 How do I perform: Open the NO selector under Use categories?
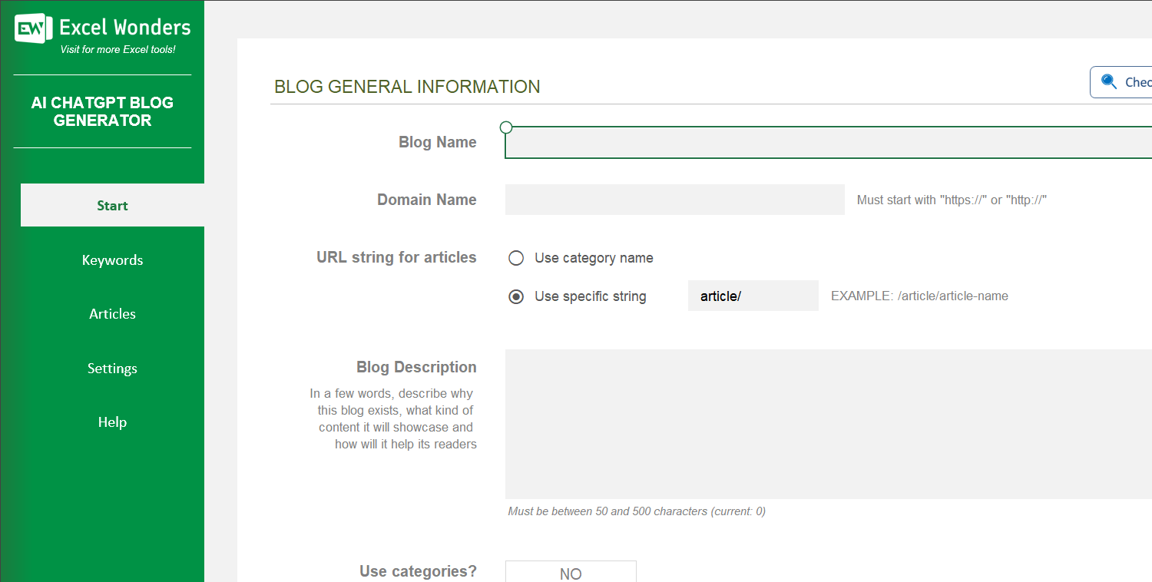point(571,572)
